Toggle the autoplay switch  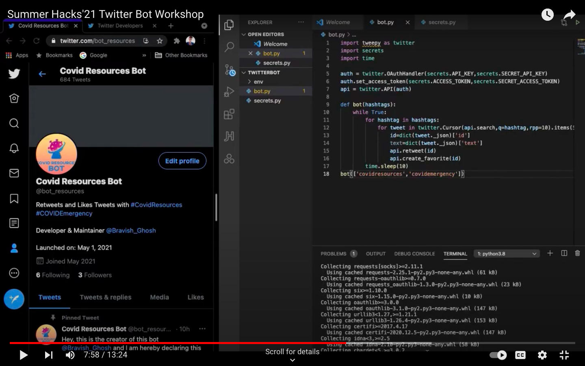[x=498, y=355]
